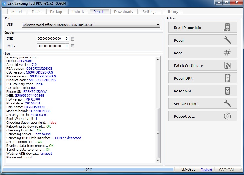244x175 pixels.
Task: Enable the IMEI checkbox
Action: click(73, 39)
